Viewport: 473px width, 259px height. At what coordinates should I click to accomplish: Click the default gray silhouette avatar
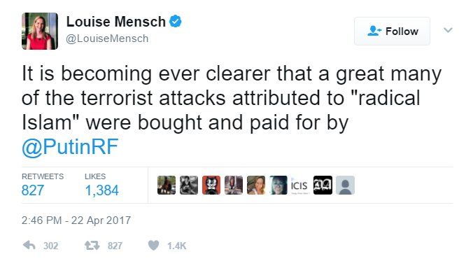point(345,185)
